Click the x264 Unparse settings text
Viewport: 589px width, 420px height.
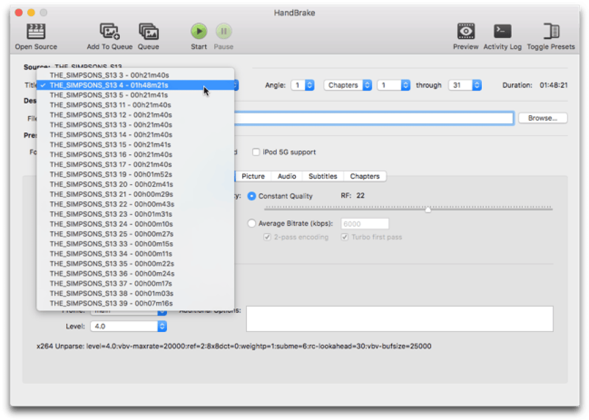pos(234,346)
